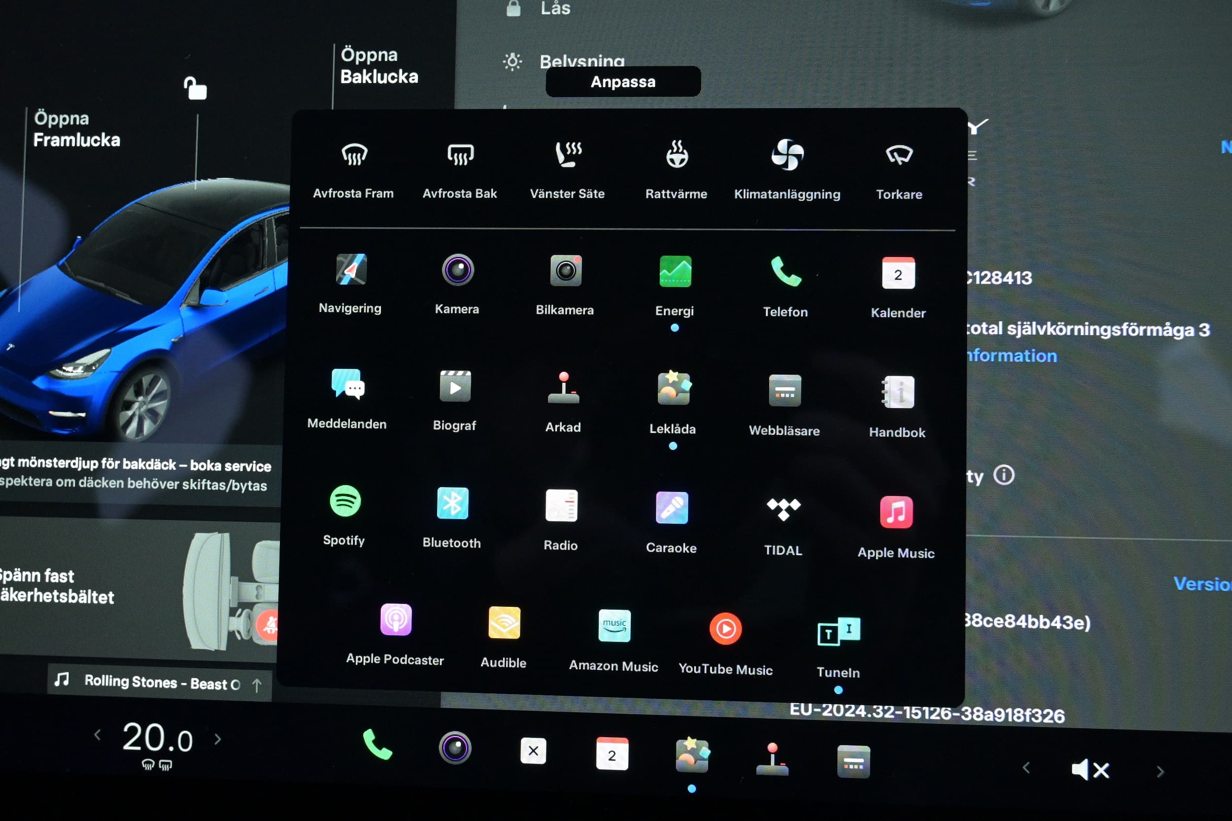
Task: Lower volume with left chevron
Action: (1026, 768)
